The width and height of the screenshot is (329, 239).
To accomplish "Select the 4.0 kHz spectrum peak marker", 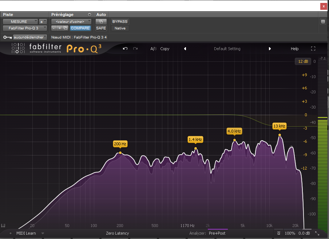I will pos(234,140).
